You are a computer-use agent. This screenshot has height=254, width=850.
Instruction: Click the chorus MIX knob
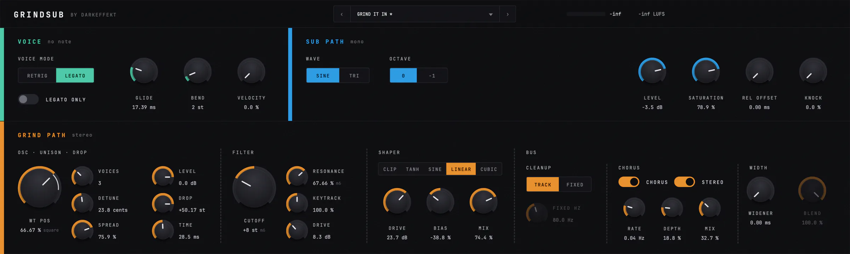[x=710, y=208]
